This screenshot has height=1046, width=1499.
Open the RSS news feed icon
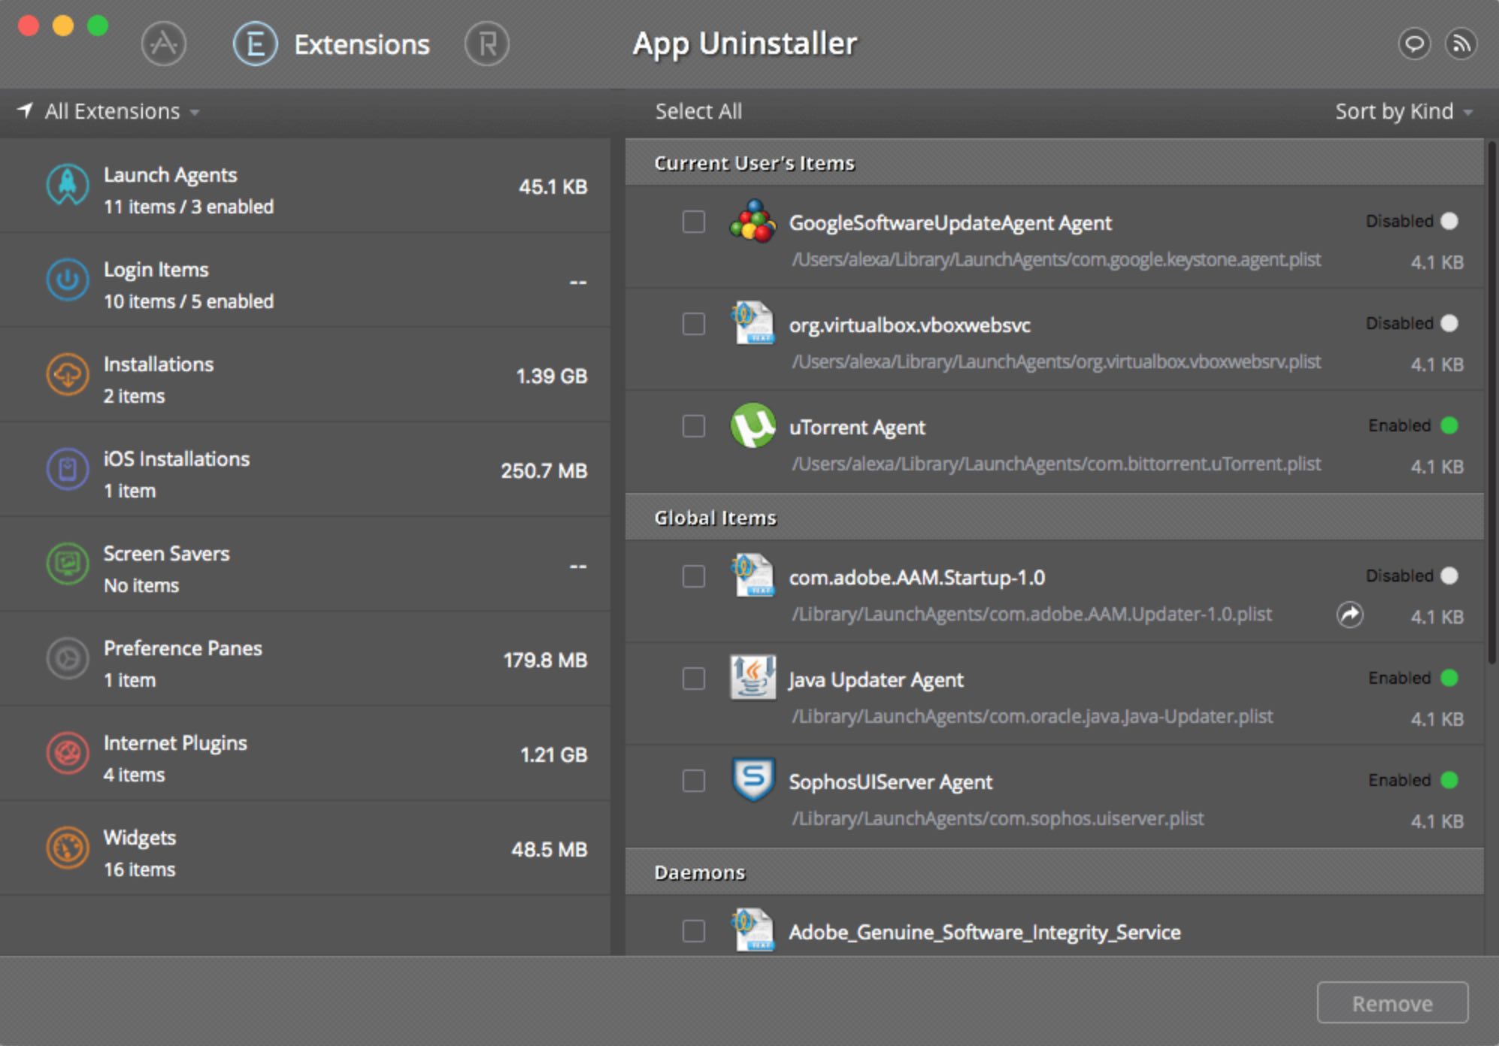[1461, 44]
